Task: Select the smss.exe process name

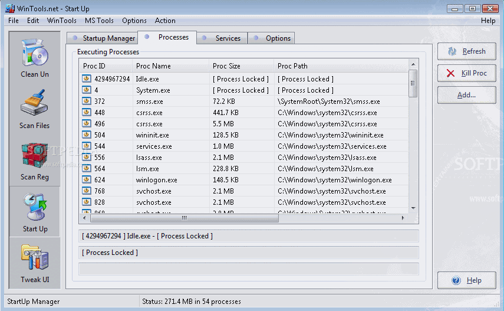Action: pos(150,102)
